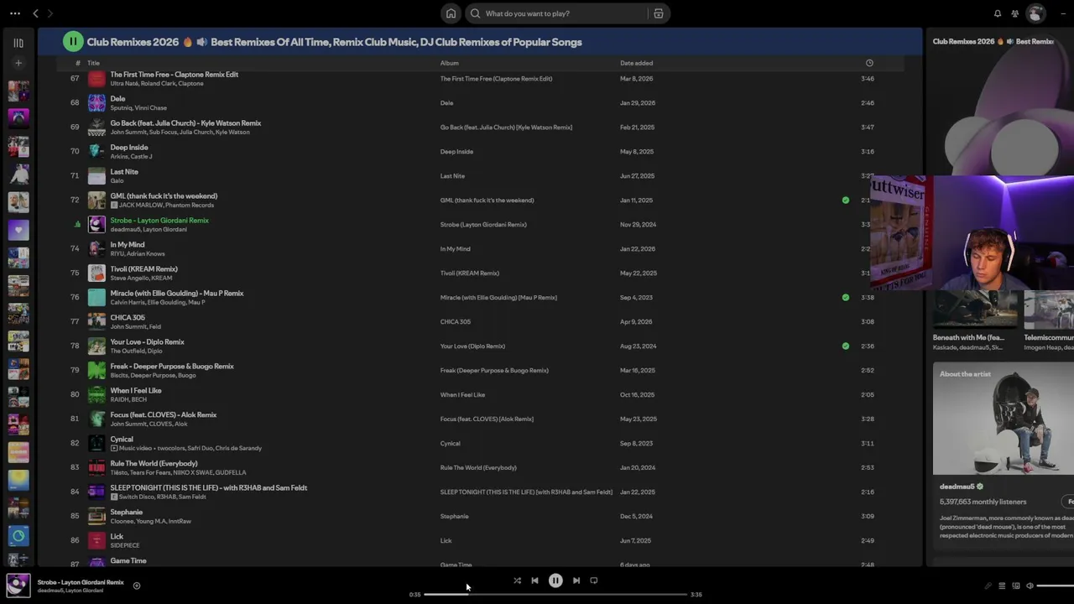Go forward with the forward arrow
This screenshot has width=1074, height=604.
click(x=50, y=13)
